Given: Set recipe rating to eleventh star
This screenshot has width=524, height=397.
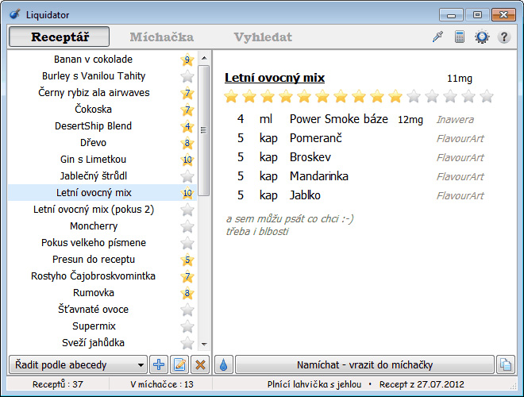Looking at the screenshot, I should point(414,96).
